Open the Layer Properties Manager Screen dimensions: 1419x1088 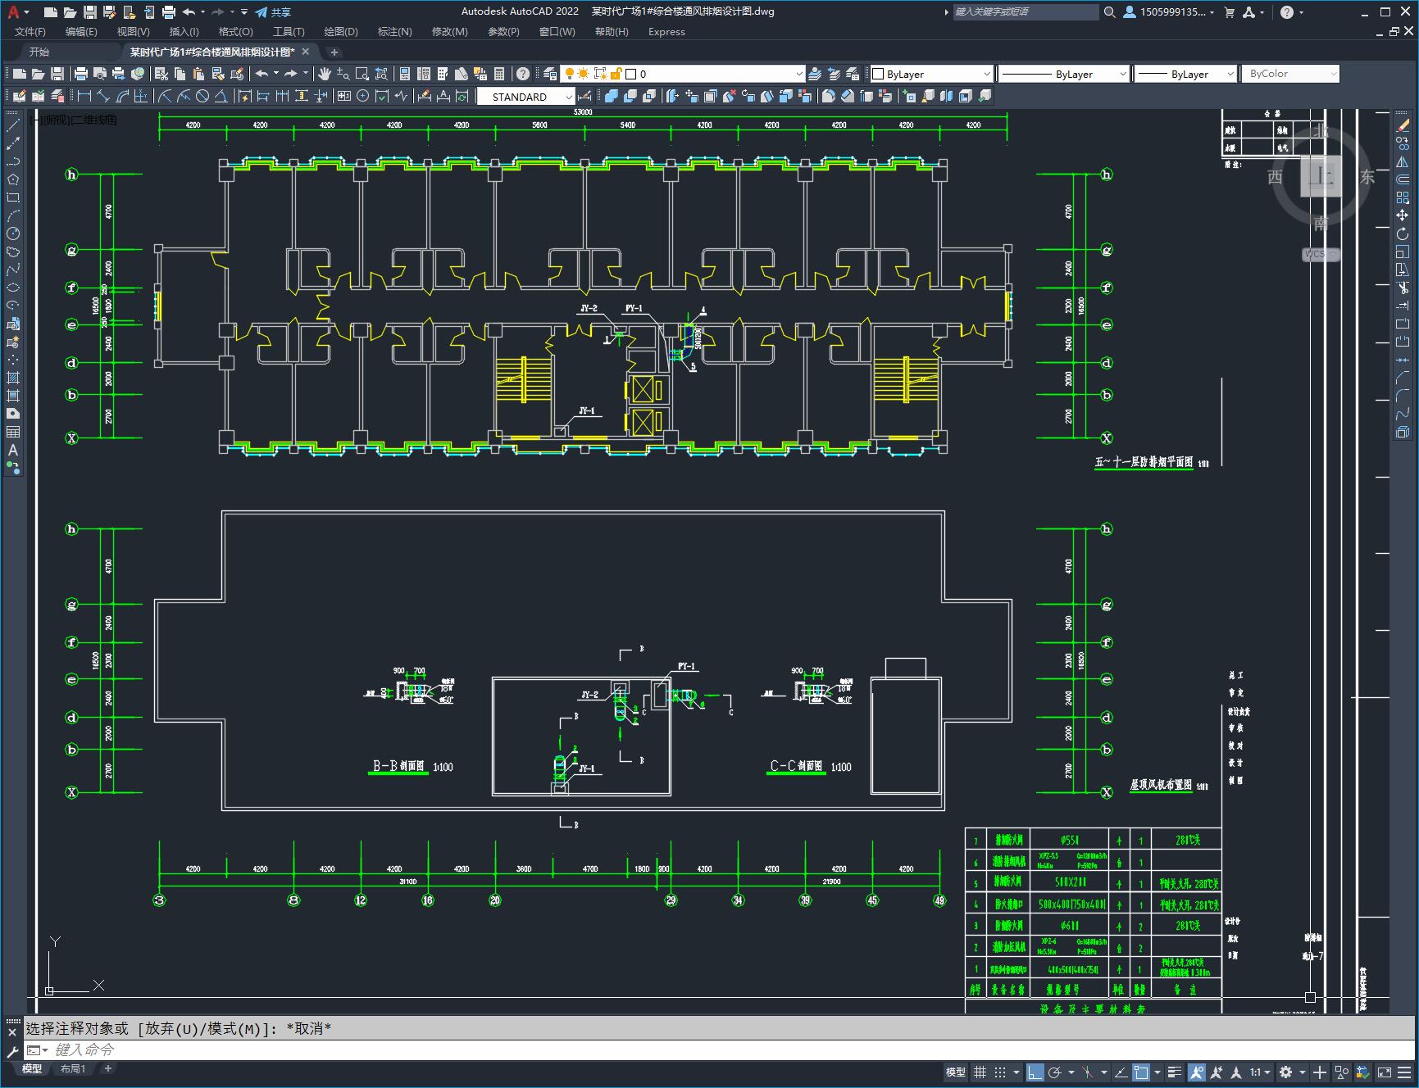pos(550,74)
